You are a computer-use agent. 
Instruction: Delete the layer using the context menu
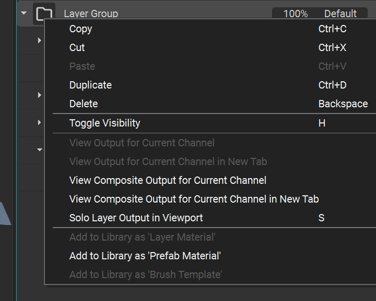click(x=84, y=104)
